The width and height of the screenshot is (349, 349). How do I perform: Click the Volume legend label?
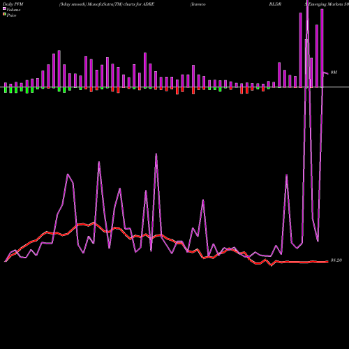[13, 10]
